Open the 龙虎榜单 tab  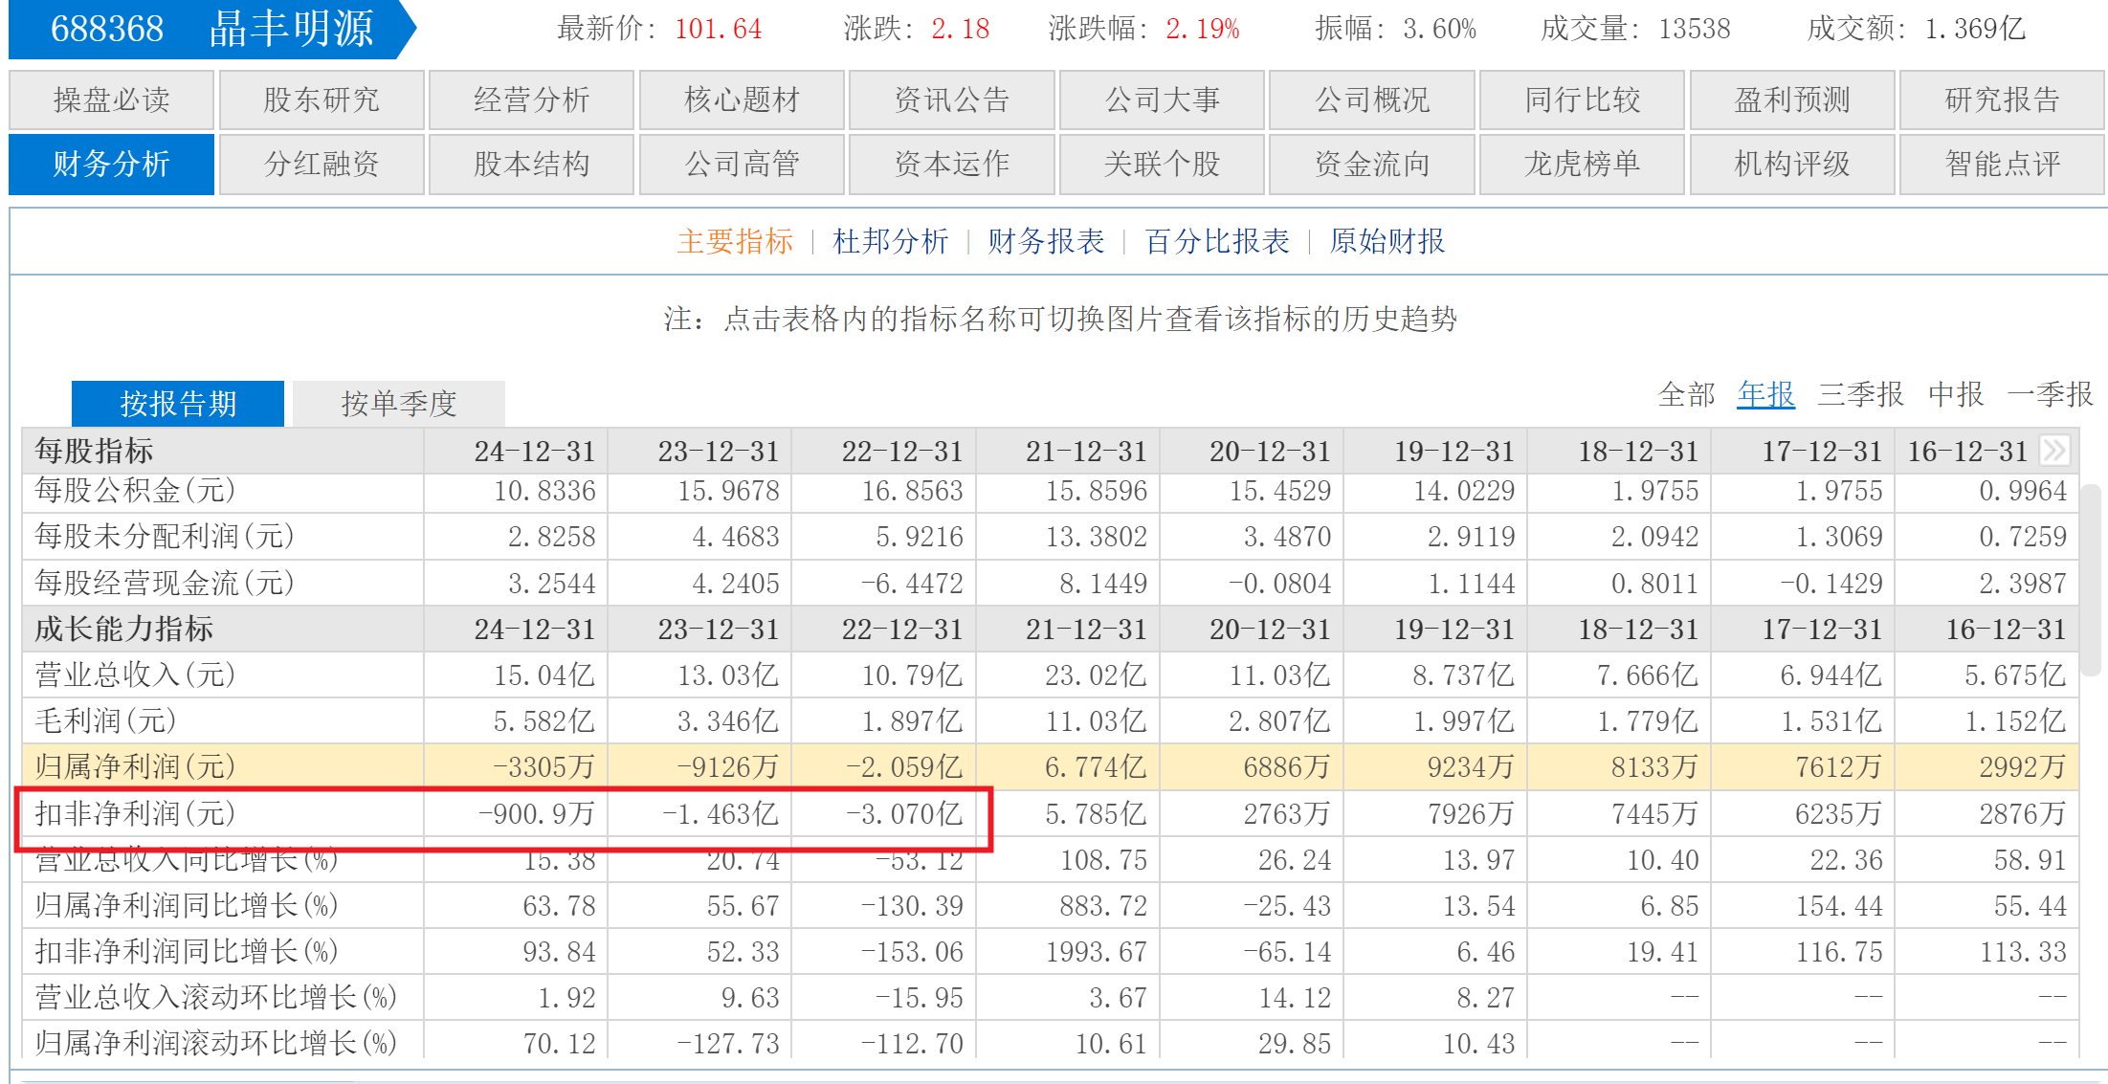pos(1582,165)
